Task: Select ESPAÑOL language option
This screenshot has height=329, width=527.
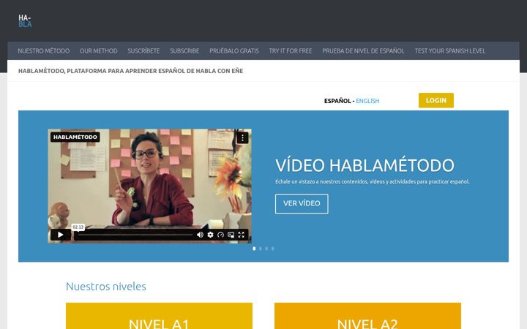Action: coord(337,101)
